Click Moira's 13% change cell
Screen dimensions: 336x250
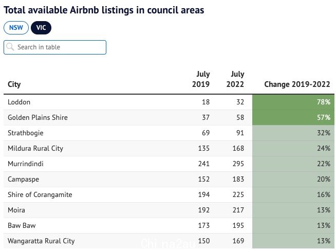point(293,210)
